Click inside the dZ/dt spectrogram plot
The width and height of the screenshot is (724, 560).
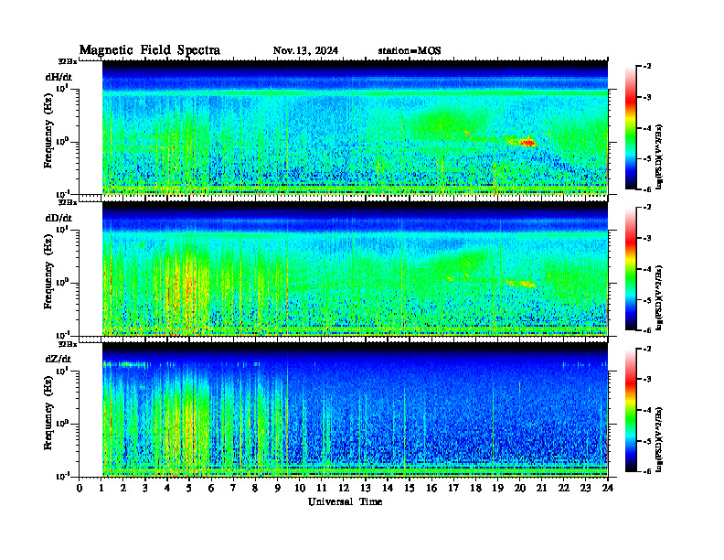pos(355,409)
